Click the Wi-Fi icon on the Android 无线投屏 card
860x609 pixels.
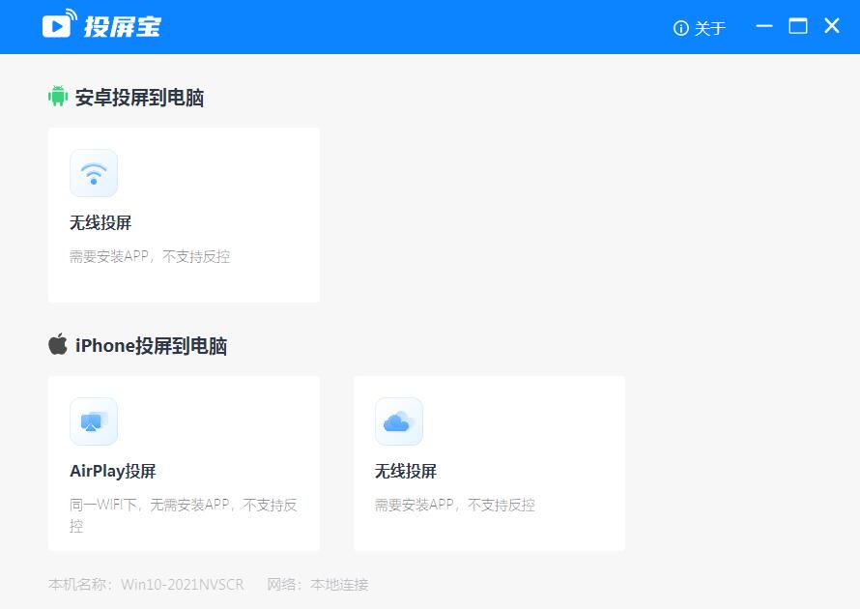tap(94, 172)
